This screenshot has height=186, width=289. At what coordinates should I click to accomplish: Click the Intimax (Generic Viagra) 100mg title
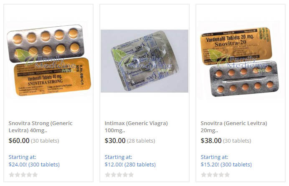pyautogui.click(x=136, y=127)
